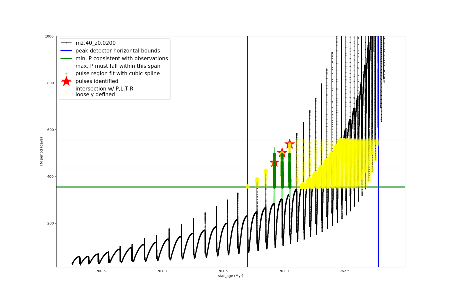Click the thick green line swatch in the legend
Viewport: 450px width, 300px height.
pyautogui.click(x=66, y=58)
